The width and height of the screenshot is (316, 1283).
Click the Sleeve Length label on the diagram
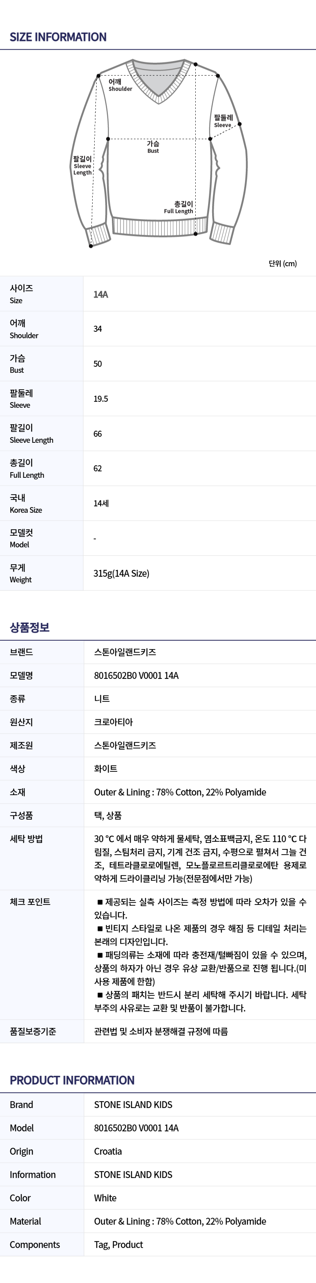click(x=83, y=166)
